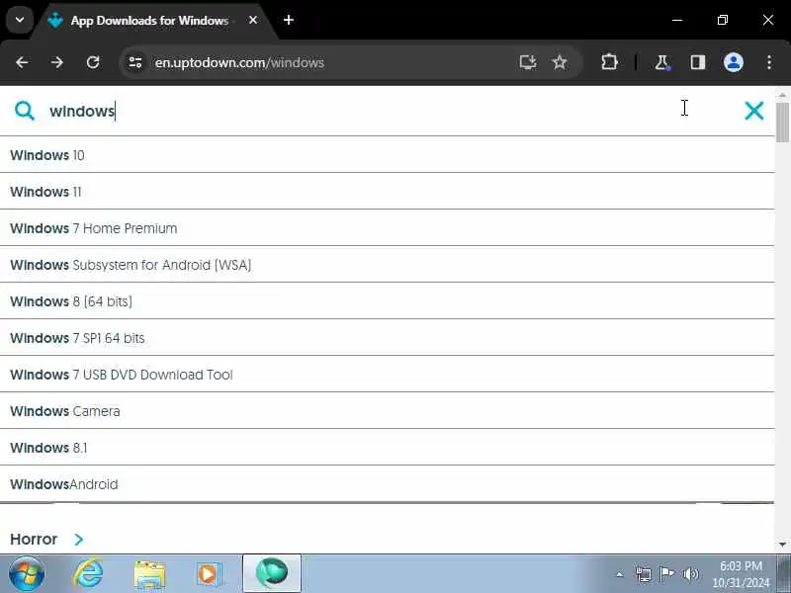Image resolution: width=791 pixels, height=593 pixels.
Task: Open the tab search dropdown arrow
Action: (x=20, y=20)
